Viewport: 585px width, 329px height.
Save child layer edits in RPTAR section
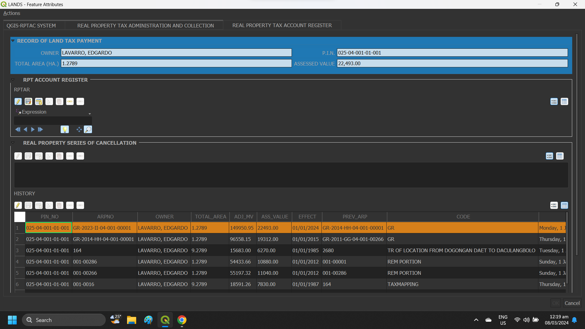[28, 101]
